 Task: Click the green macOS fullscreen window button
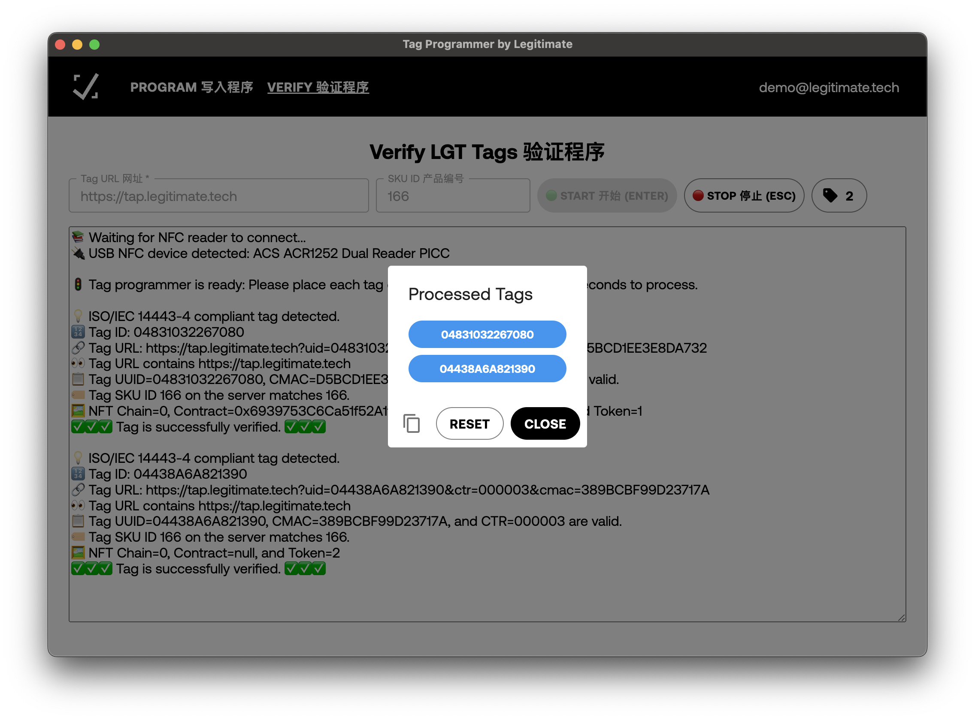(x=94, y=45)
